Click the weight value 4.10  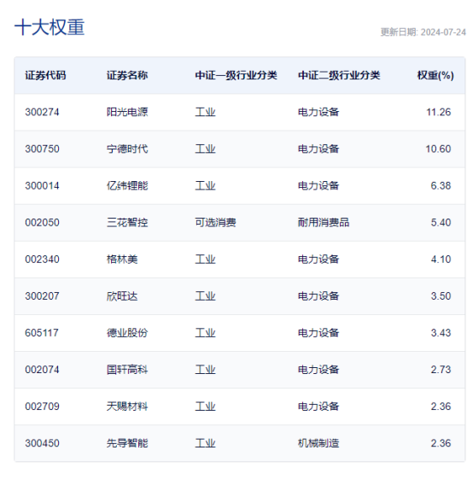441,260
